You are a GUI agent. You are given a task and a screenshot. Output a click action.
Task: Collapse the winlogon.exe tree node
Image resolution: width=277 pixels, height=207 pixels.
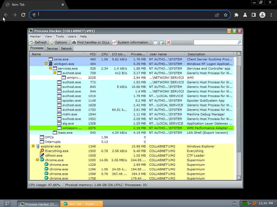[46, 64]
